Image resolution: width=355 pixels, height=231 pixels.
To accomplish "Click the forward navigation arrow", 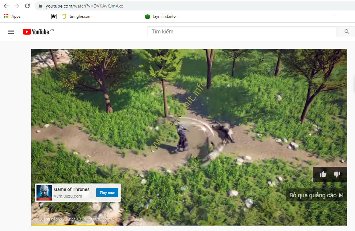I will tap(17, 6).
